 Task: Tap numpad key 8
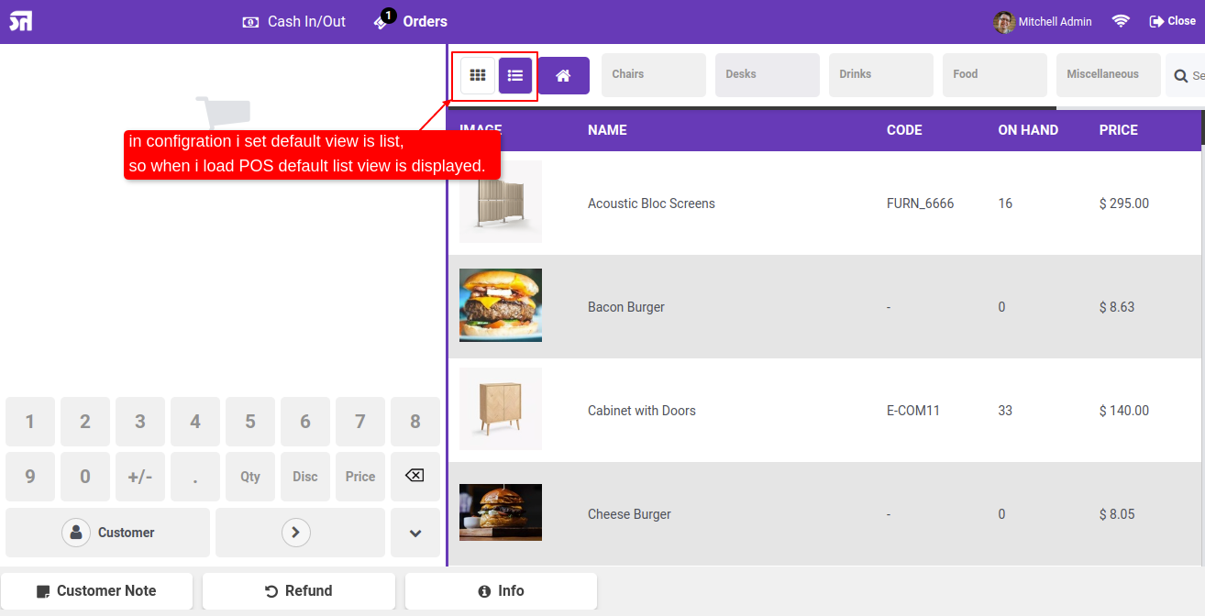415,422
